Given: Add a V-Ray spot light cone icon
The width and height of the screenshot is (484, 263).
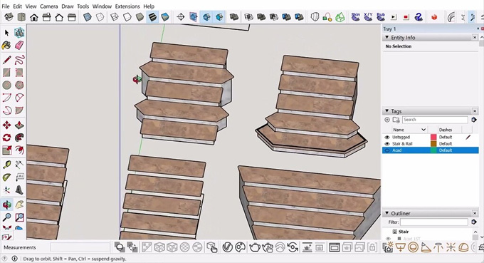Looking at the screenshot, I should click(426, 247).
